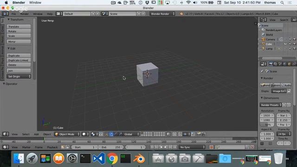Viewport: 297px width, 167px height.
Task: Click the Join button
Action: pyautogui.click(x=19, y=71)
